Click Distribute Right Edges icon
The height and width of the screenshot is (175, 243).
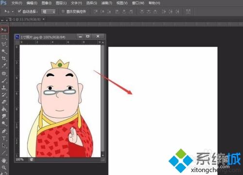[177, 12]
